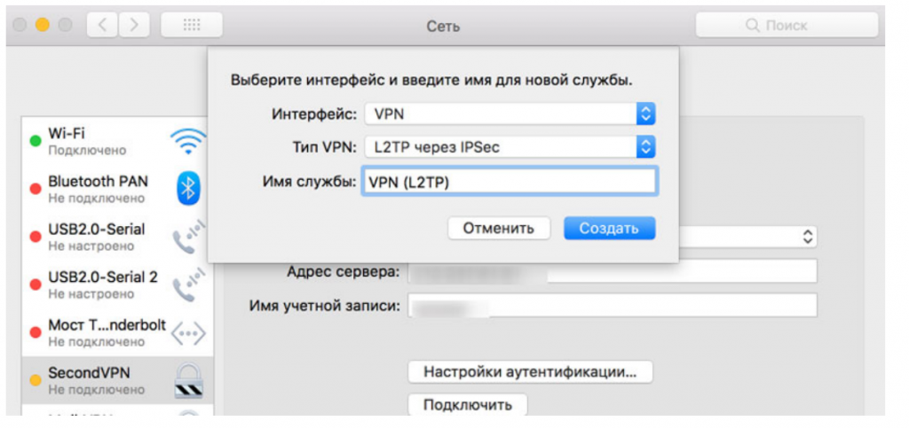This screenshot has height=429, width=909.
Task: Click the Подключить button
Action: click(467, 405)
